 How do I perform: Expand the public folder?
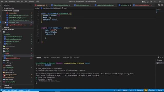coord(7,51)
